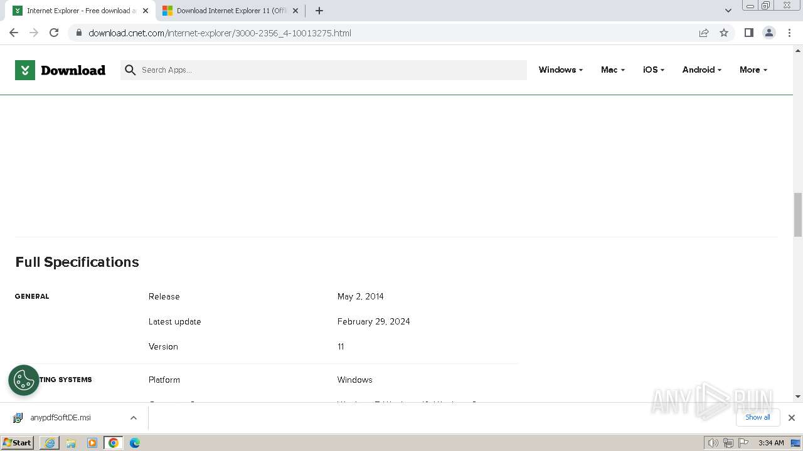Click the anypdfSoftDE.msi download item
The image size is (803, 451).
click(x=60, y=418)
